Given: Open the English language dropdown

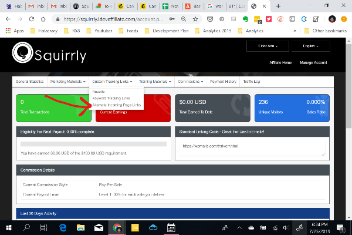Looking at the screenshot, I should [x=310, y=46].
